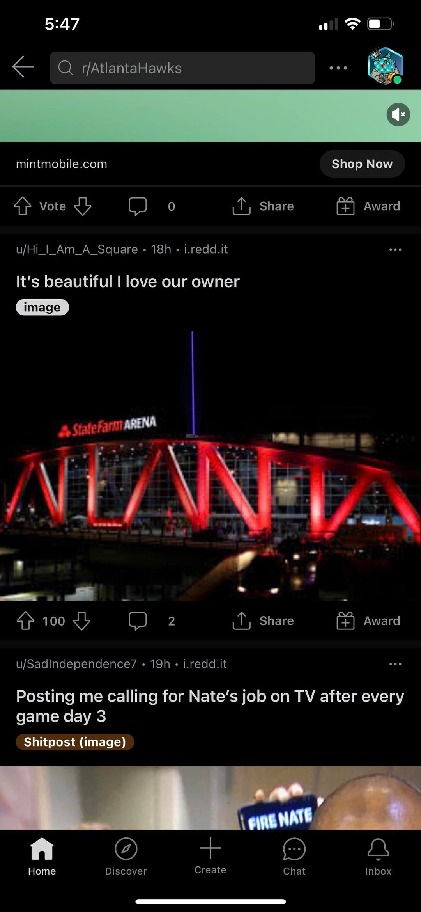
Task: Upvote the State Farm Arena post
Action: (x=26, y=620)
